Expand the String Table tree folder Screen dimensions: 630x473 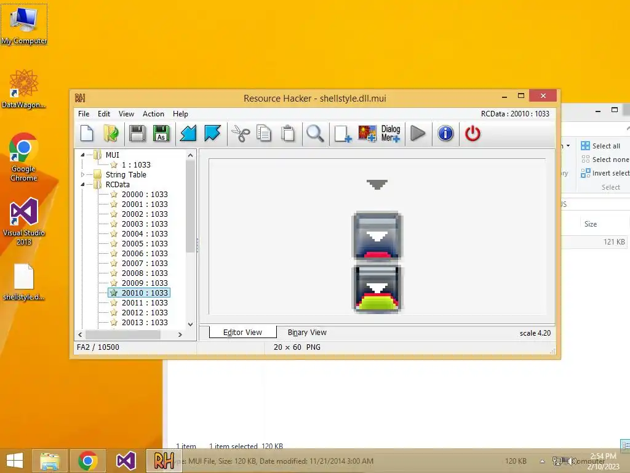(x=82, y=174)
